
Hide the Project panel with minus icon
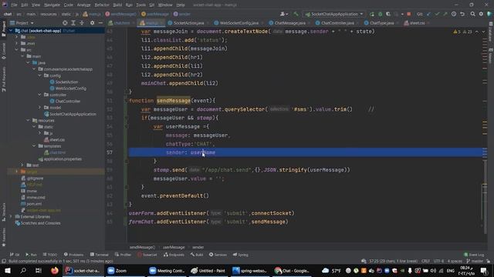click(x=100, y=23)
